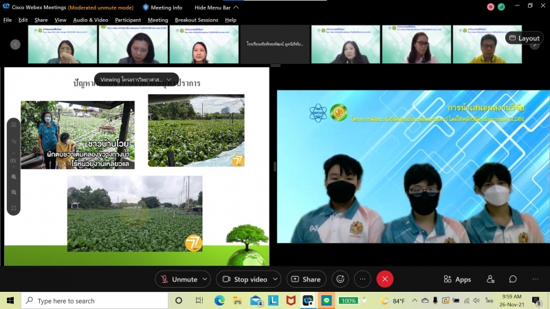Change the video Layout

pos(524,38)
